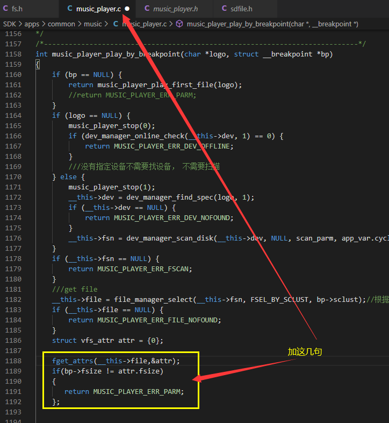The image size is (389, 423).
Task: Open apps folder in the breadcrumb
Action: 32,24
